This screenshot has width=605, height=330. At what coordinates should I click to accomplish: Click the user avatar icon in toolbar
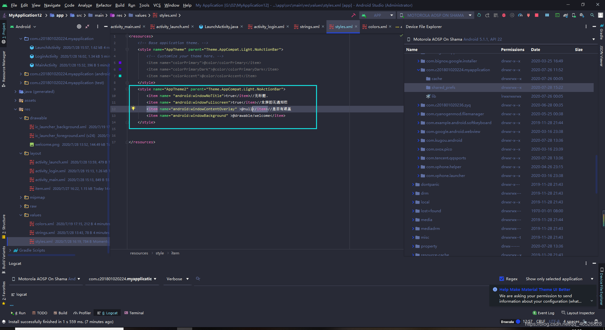click(x=600, y=15)
